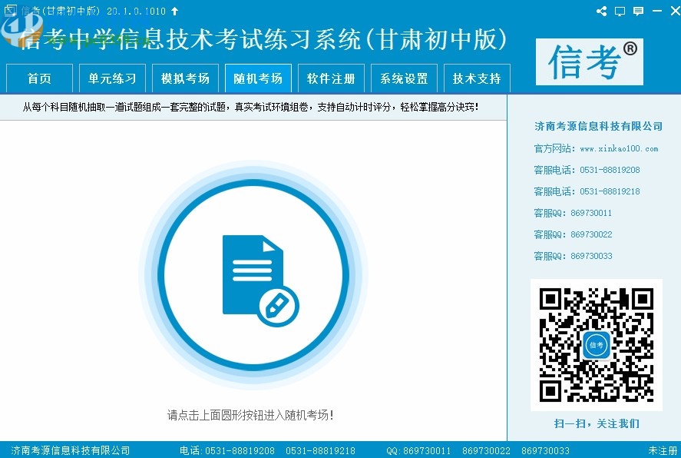
Task: Open the 软件注册 tab
Action: pos(331,78)
